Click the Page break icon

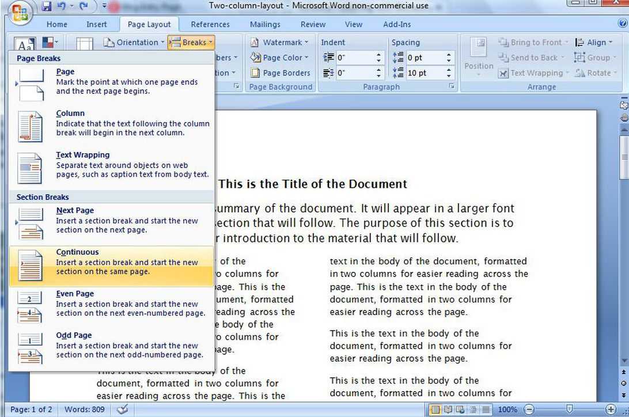pos(31,84)
